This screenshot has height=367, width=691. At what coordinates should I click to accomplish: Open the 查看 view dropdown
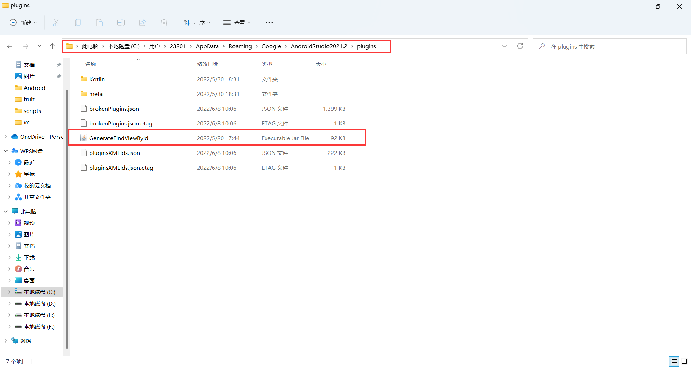237,23
